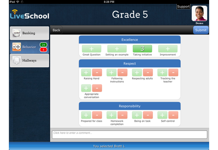Open the Demo profile photo
This screenshot has width=218, height=150.
(x=199, y=13)
